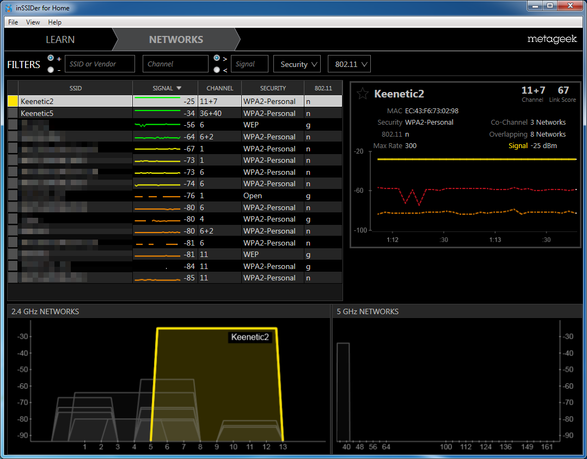This screenshot has width=587, height=459.
Task: Select the exclude (-) filter radio button
Action: pyautogui.click(x=51, y=70)
